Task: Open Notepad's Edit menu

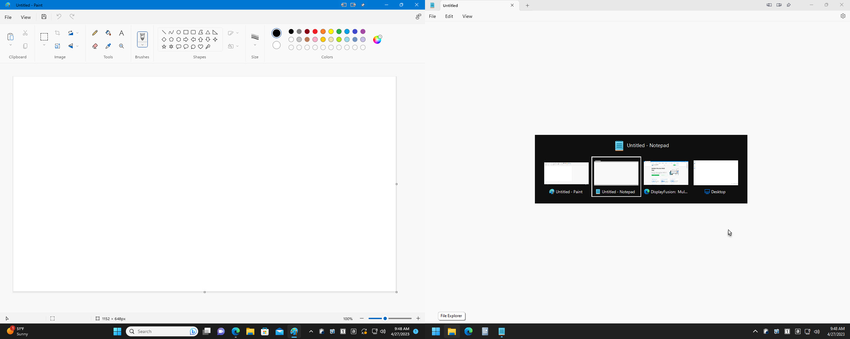Action: [x=449, y=16]
